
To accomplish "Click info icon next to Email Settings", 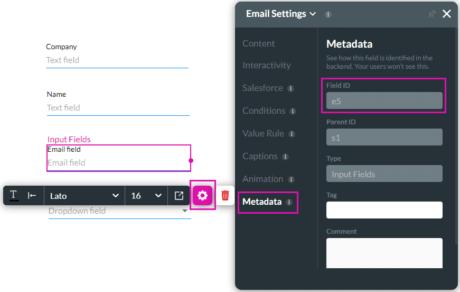I will coord(328,14).
